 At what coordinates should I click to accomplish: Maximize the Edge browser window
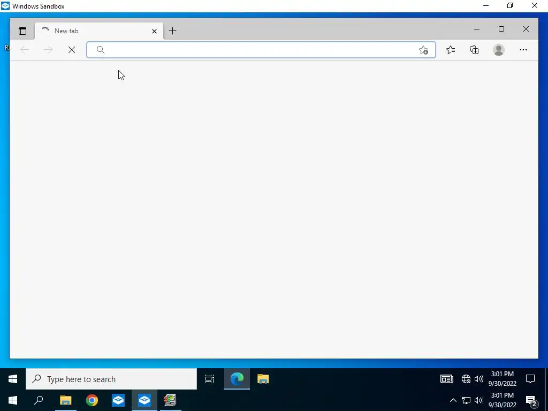pos(501,29)
